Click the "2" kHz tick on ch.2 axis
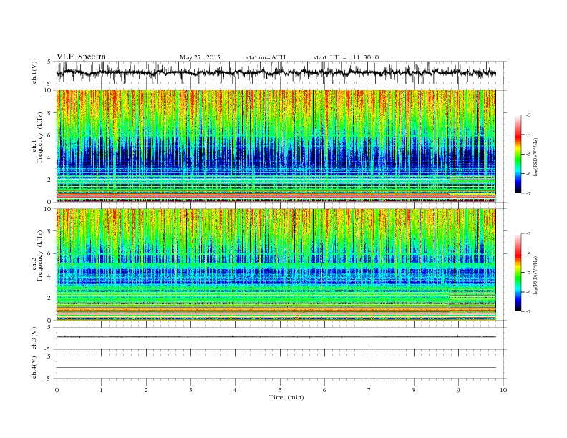This screenshot has width=567, height=438. click(x=50, y=298)
